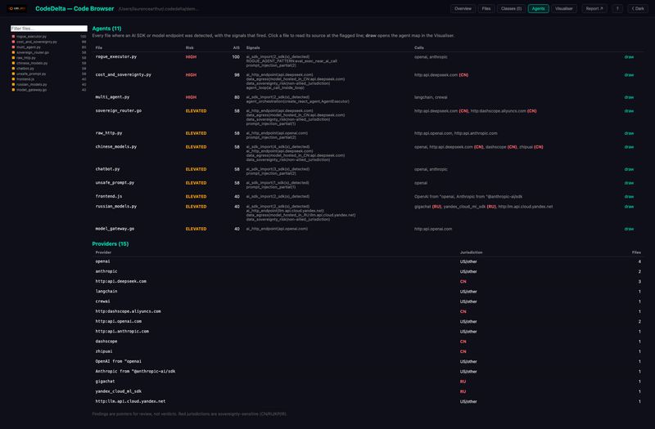The image size is (655, 429).
Task: Click the ELEVATED risk label for raw_http.py
Action: point(196,133)
